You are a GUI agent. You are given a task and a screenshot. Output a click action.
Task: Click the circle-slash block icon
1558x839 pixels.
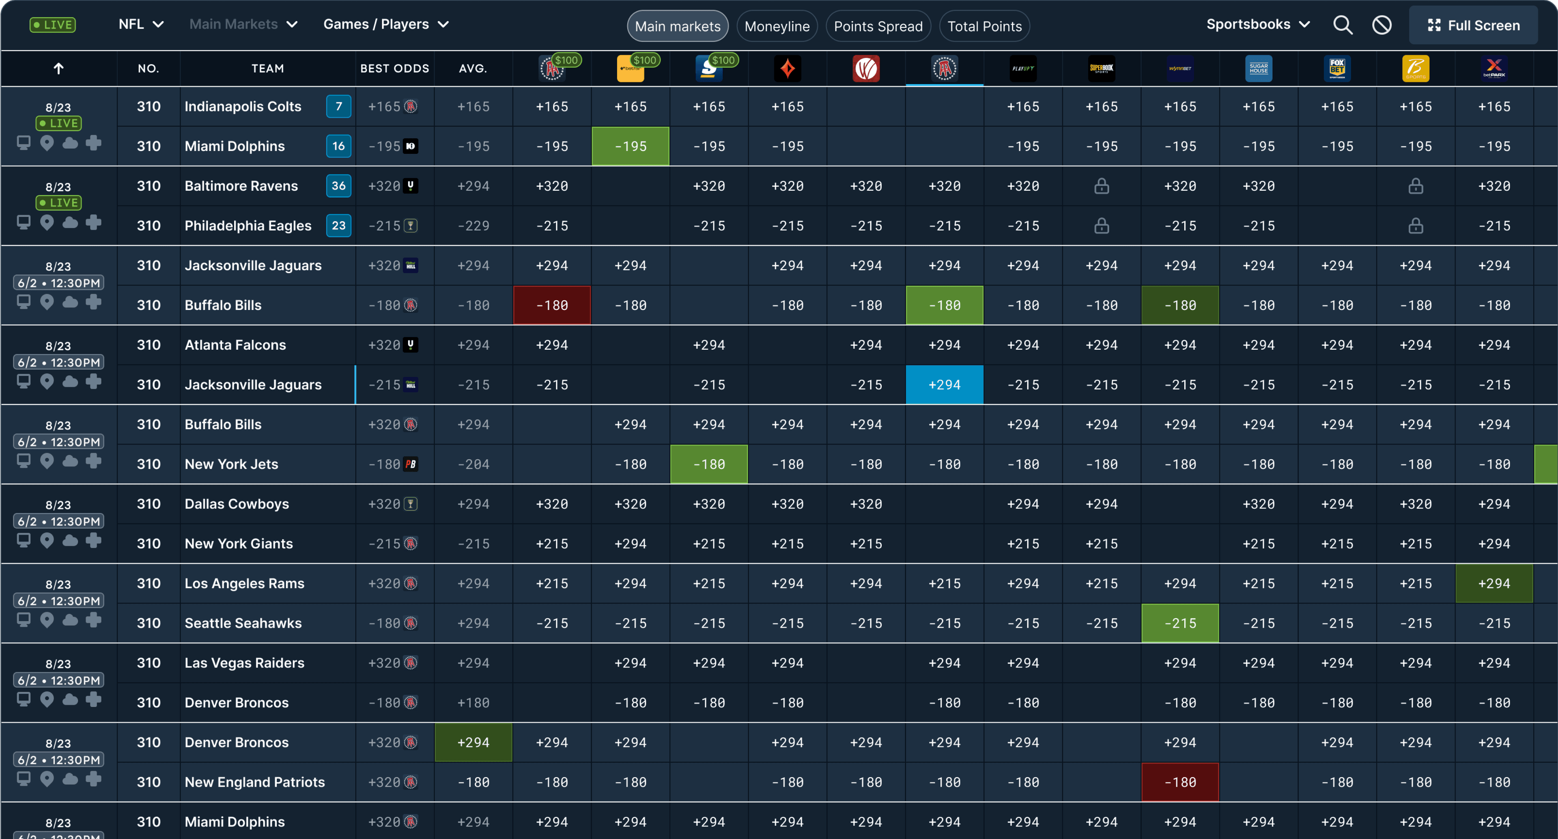pos(1382,25)
